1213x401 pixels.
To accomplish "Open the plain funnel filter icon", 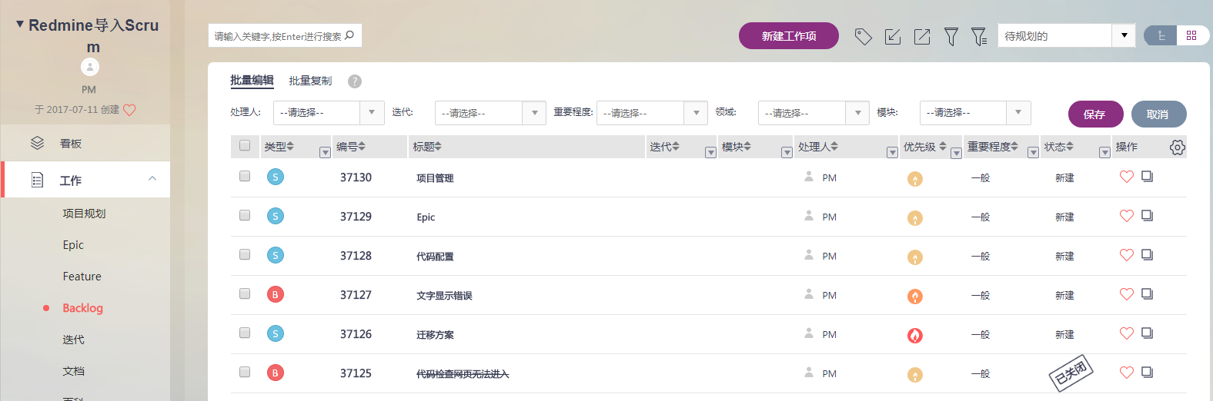I will tap(951, 36).
